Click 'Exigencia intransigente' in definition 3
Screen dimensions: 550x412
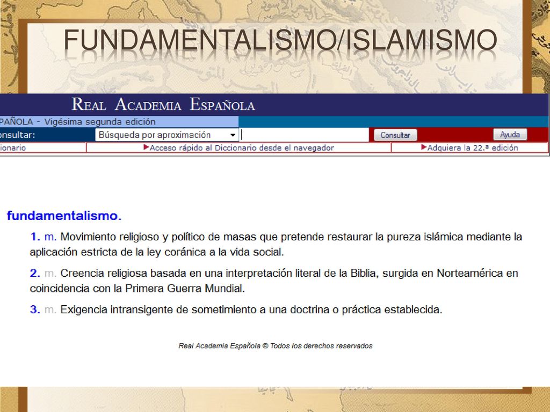pos(117,310)
